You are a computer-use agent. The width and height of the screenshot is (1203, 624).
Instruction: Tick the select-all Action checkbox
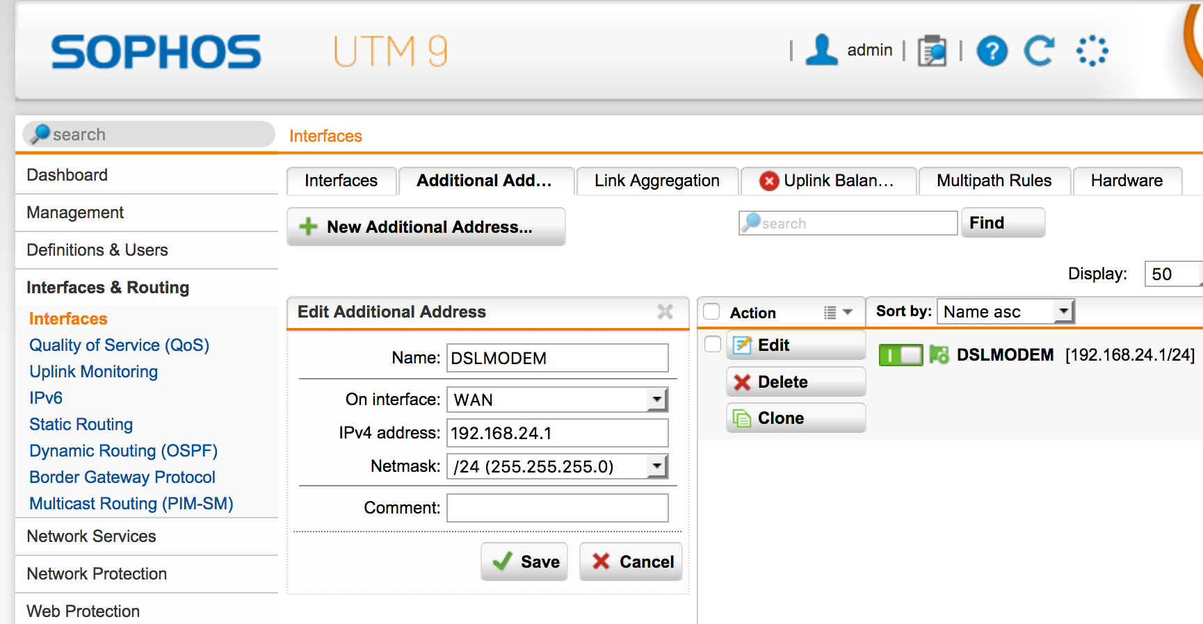pos(711,311)
